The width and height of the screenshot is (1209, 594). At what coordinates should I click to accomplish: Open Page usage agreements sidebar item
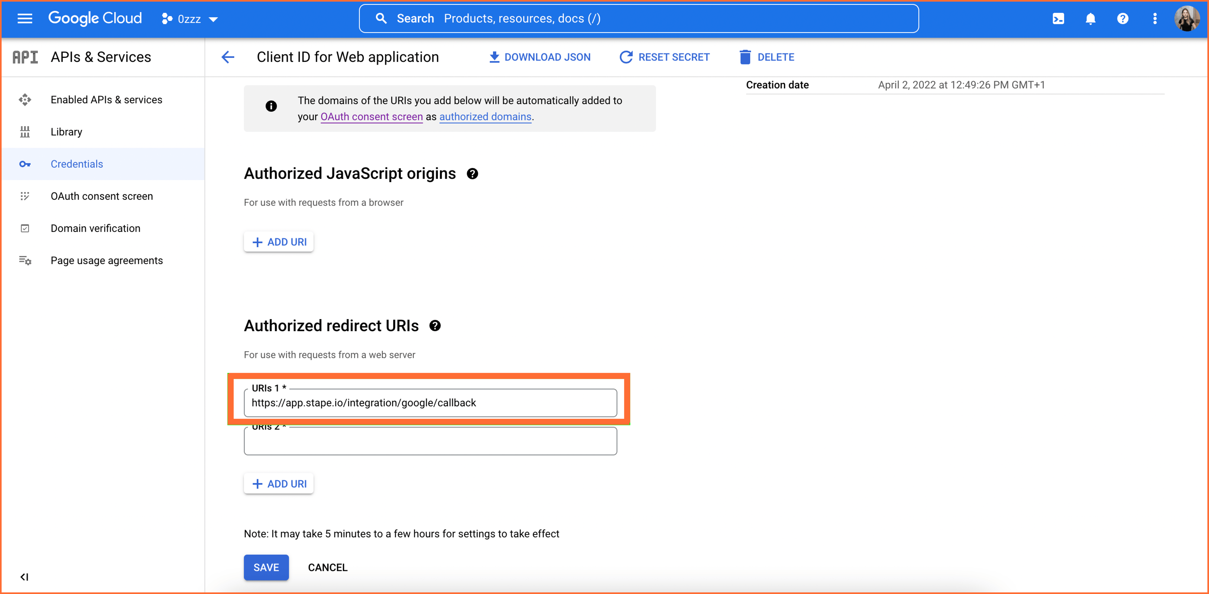click(103, 260)
